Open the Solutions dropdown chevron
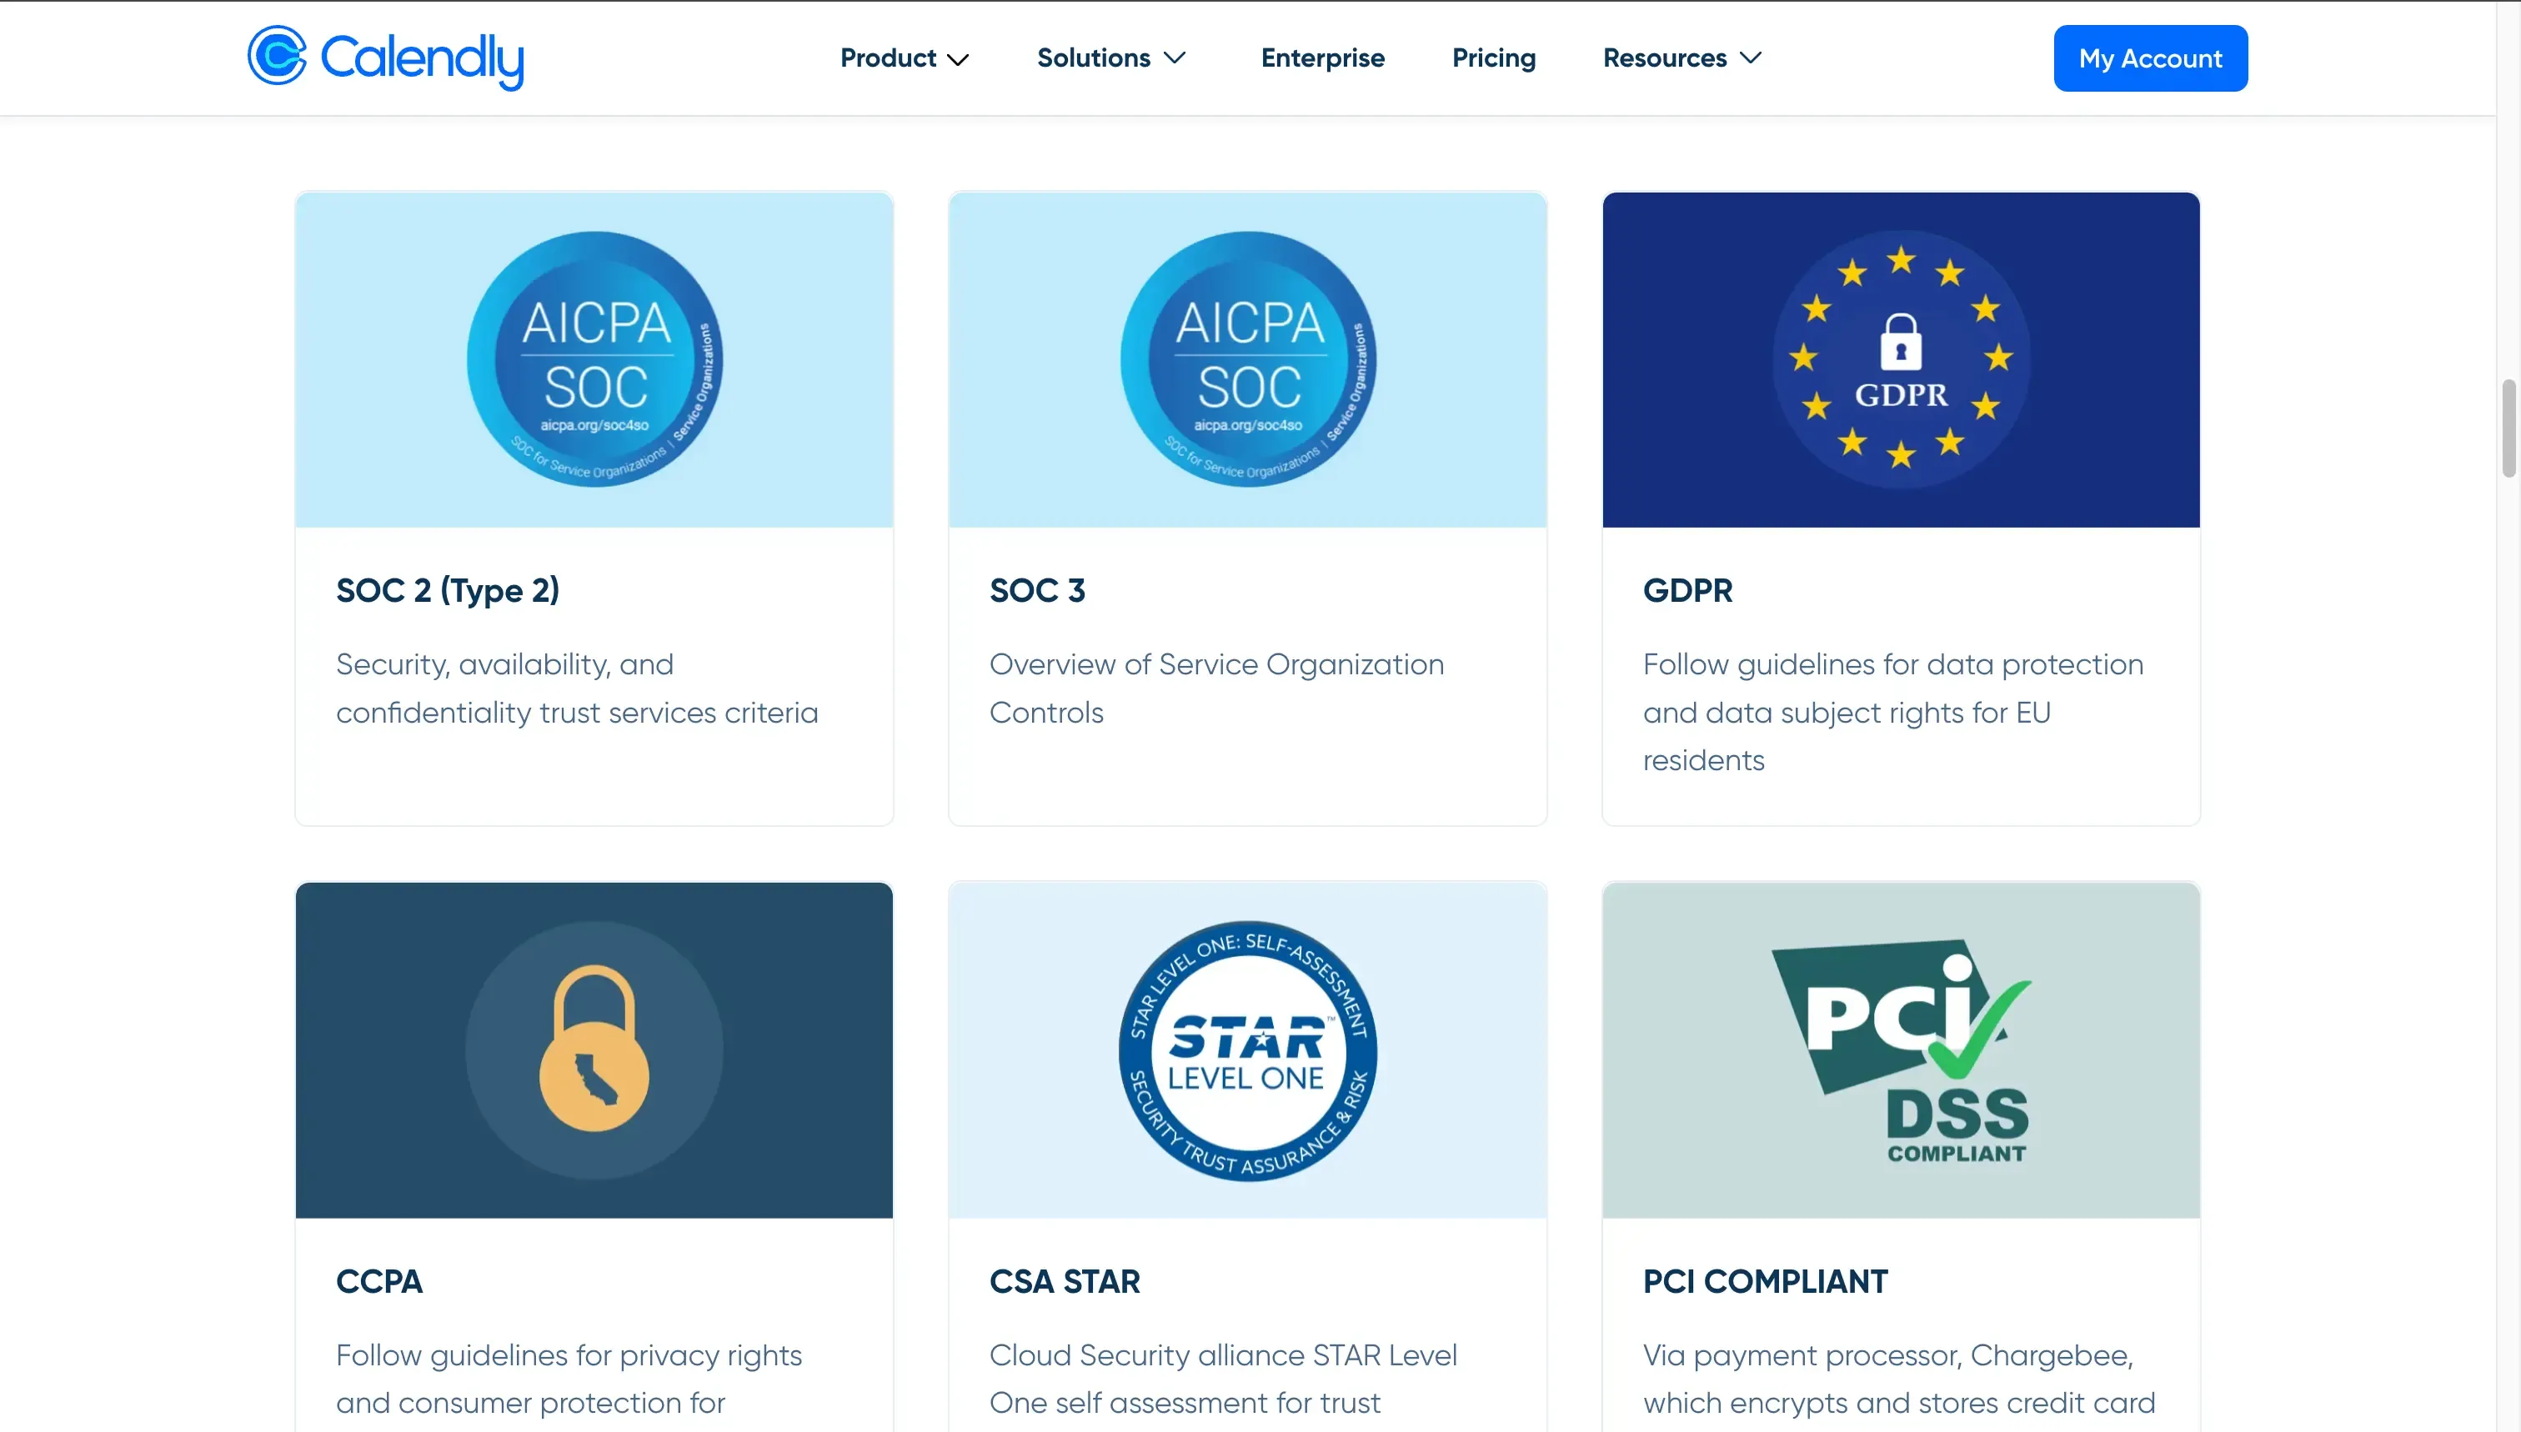Viewport: 2521px width, 1432px height. coord(1175,58)
